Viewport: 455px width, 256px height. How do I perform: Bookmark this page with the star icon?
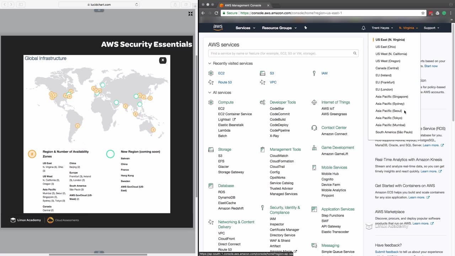[423, 13]
